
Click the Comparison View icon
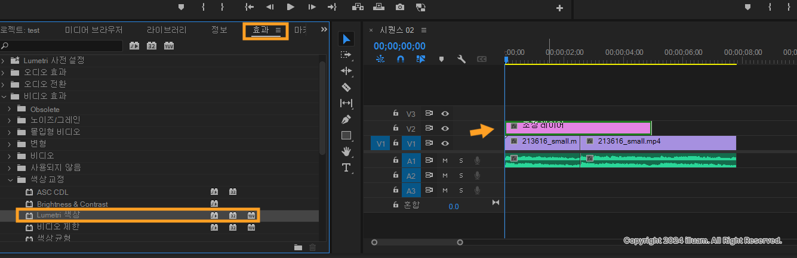point(421,7)
